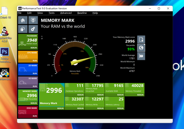Open the System Information monitor icon
184x129 pixels.
(x=33, y=20)
